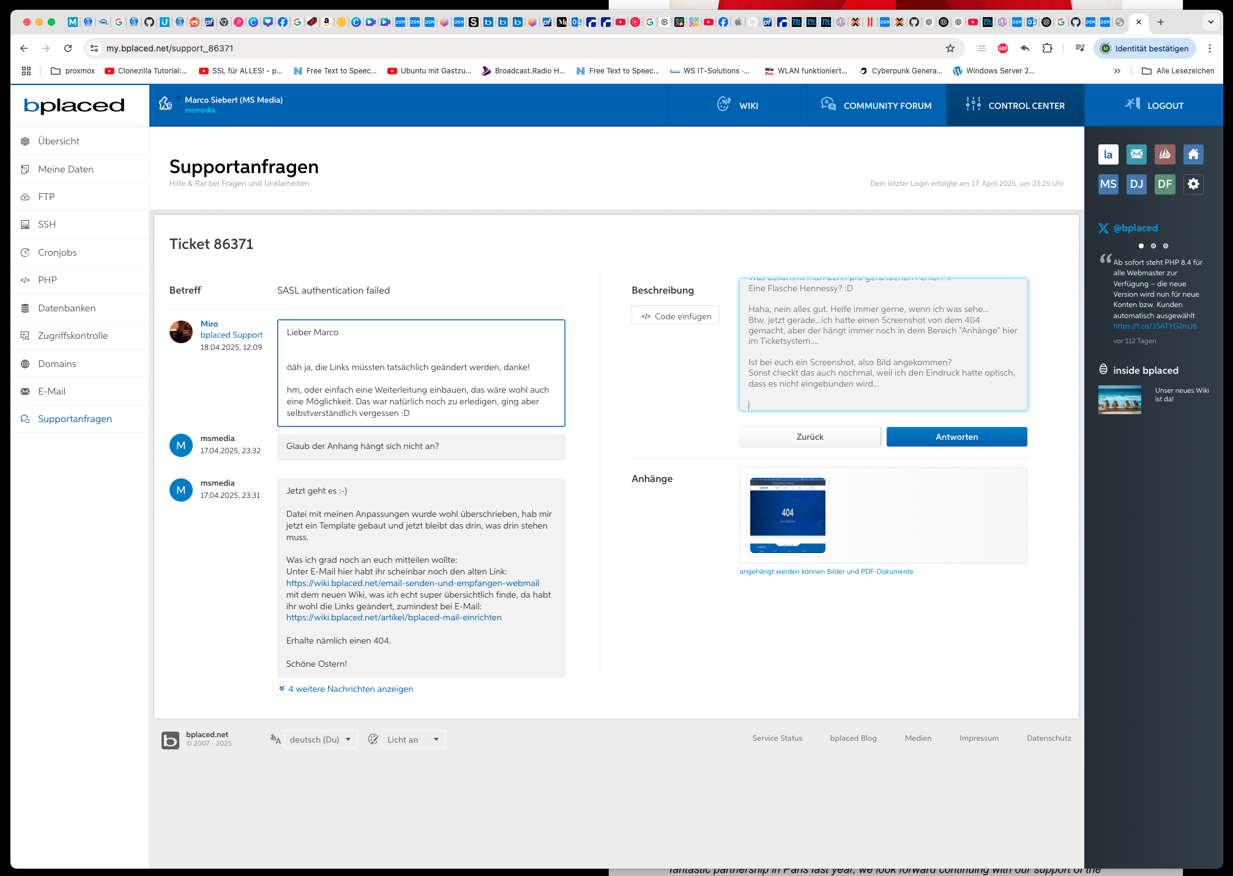Select the MS account tile

click(x=1108, y=184)
